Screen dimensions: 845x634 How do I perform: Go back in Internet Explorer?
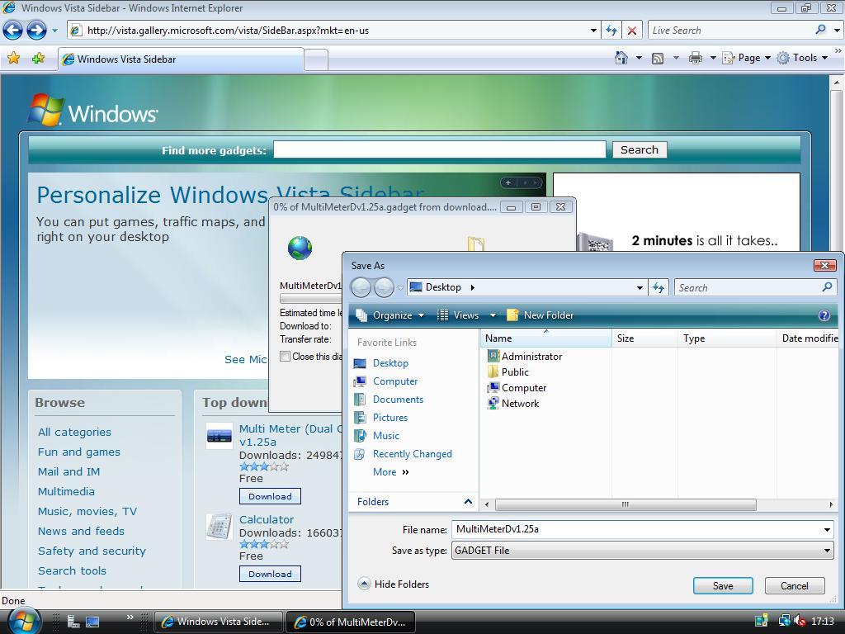13,31
